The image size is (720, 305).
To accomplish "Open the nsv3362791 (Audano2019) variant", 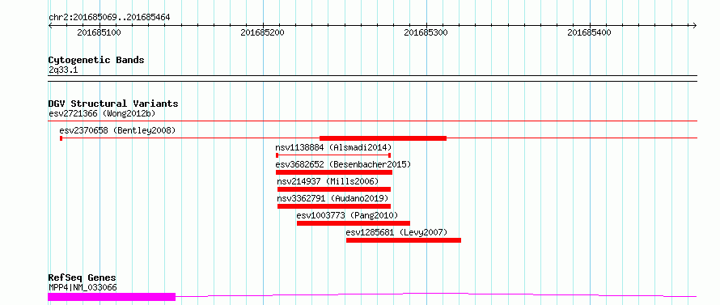I will (x=333, y=198).
